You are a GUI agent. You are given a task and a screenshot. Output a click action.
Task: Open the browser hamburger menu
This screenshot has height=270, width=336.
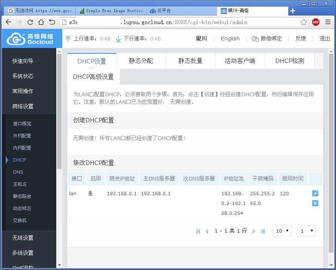tap(328, 22)
